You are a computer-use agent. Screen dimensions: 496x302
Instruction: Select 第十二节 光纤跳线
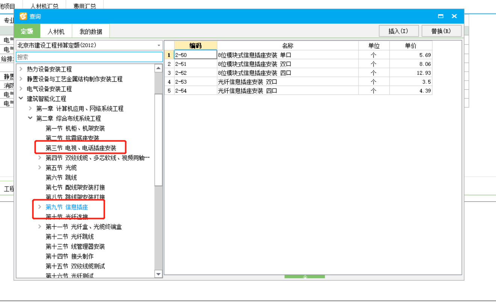pyautogui.click(x=70, y=237)
